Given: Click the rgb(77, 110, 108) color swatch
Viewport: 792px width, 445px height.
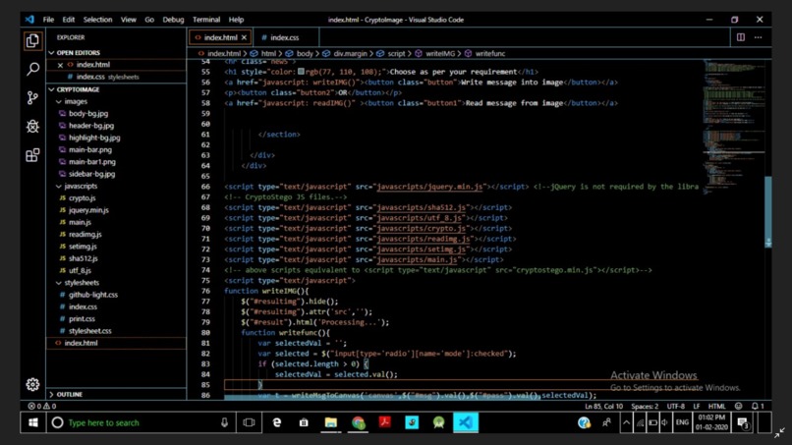Looking at the screenshot, I should 301,72.
